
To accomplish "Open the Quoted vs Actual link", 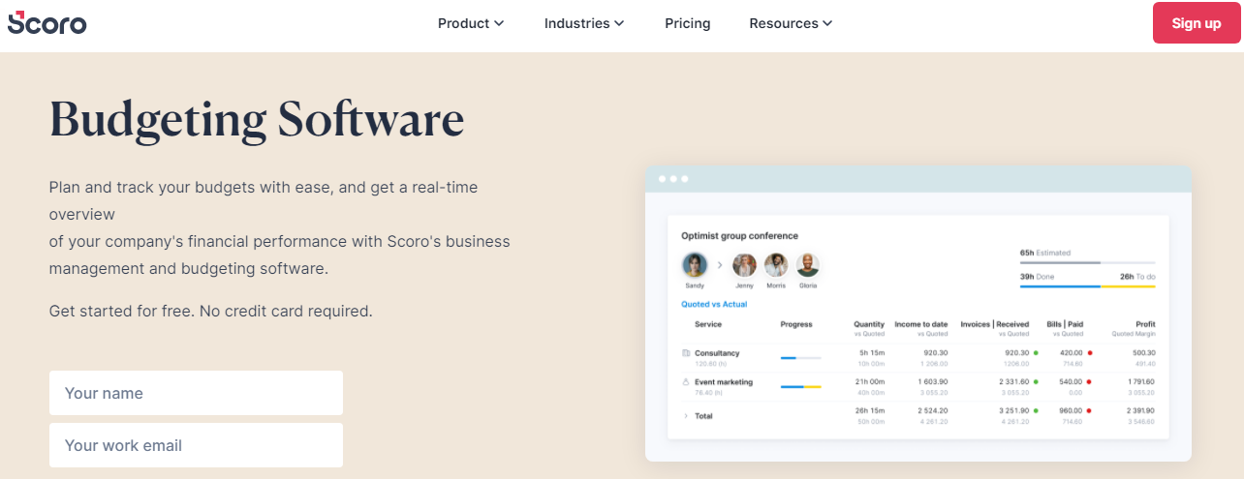I will tap(714, 304).
